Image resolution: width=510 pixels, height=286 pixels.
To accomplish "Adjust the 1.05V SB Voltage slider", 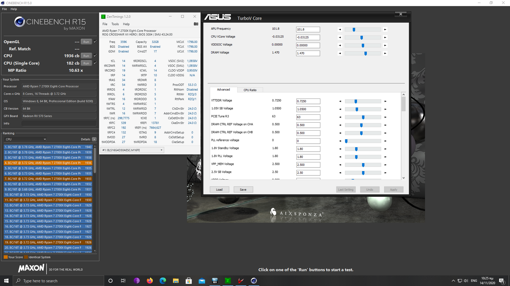I will (357, 109).
